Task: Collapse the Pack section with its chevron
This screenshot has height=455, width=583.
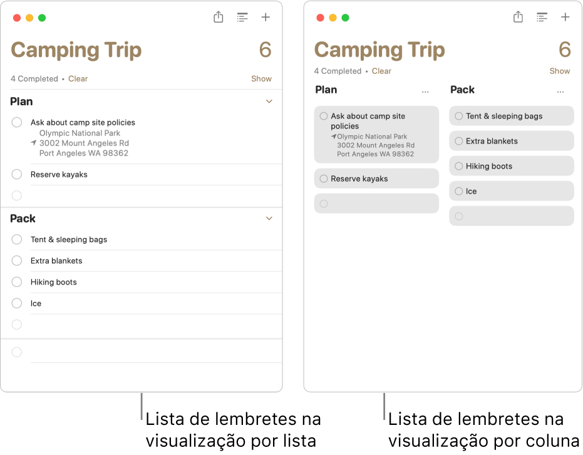Action: (269, 218)
